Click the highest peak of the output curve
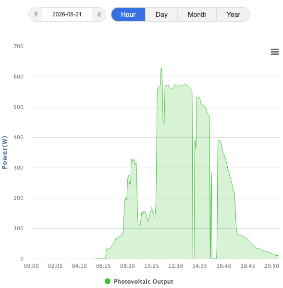This screenshot has width=283, height=288. click(161, 68)
